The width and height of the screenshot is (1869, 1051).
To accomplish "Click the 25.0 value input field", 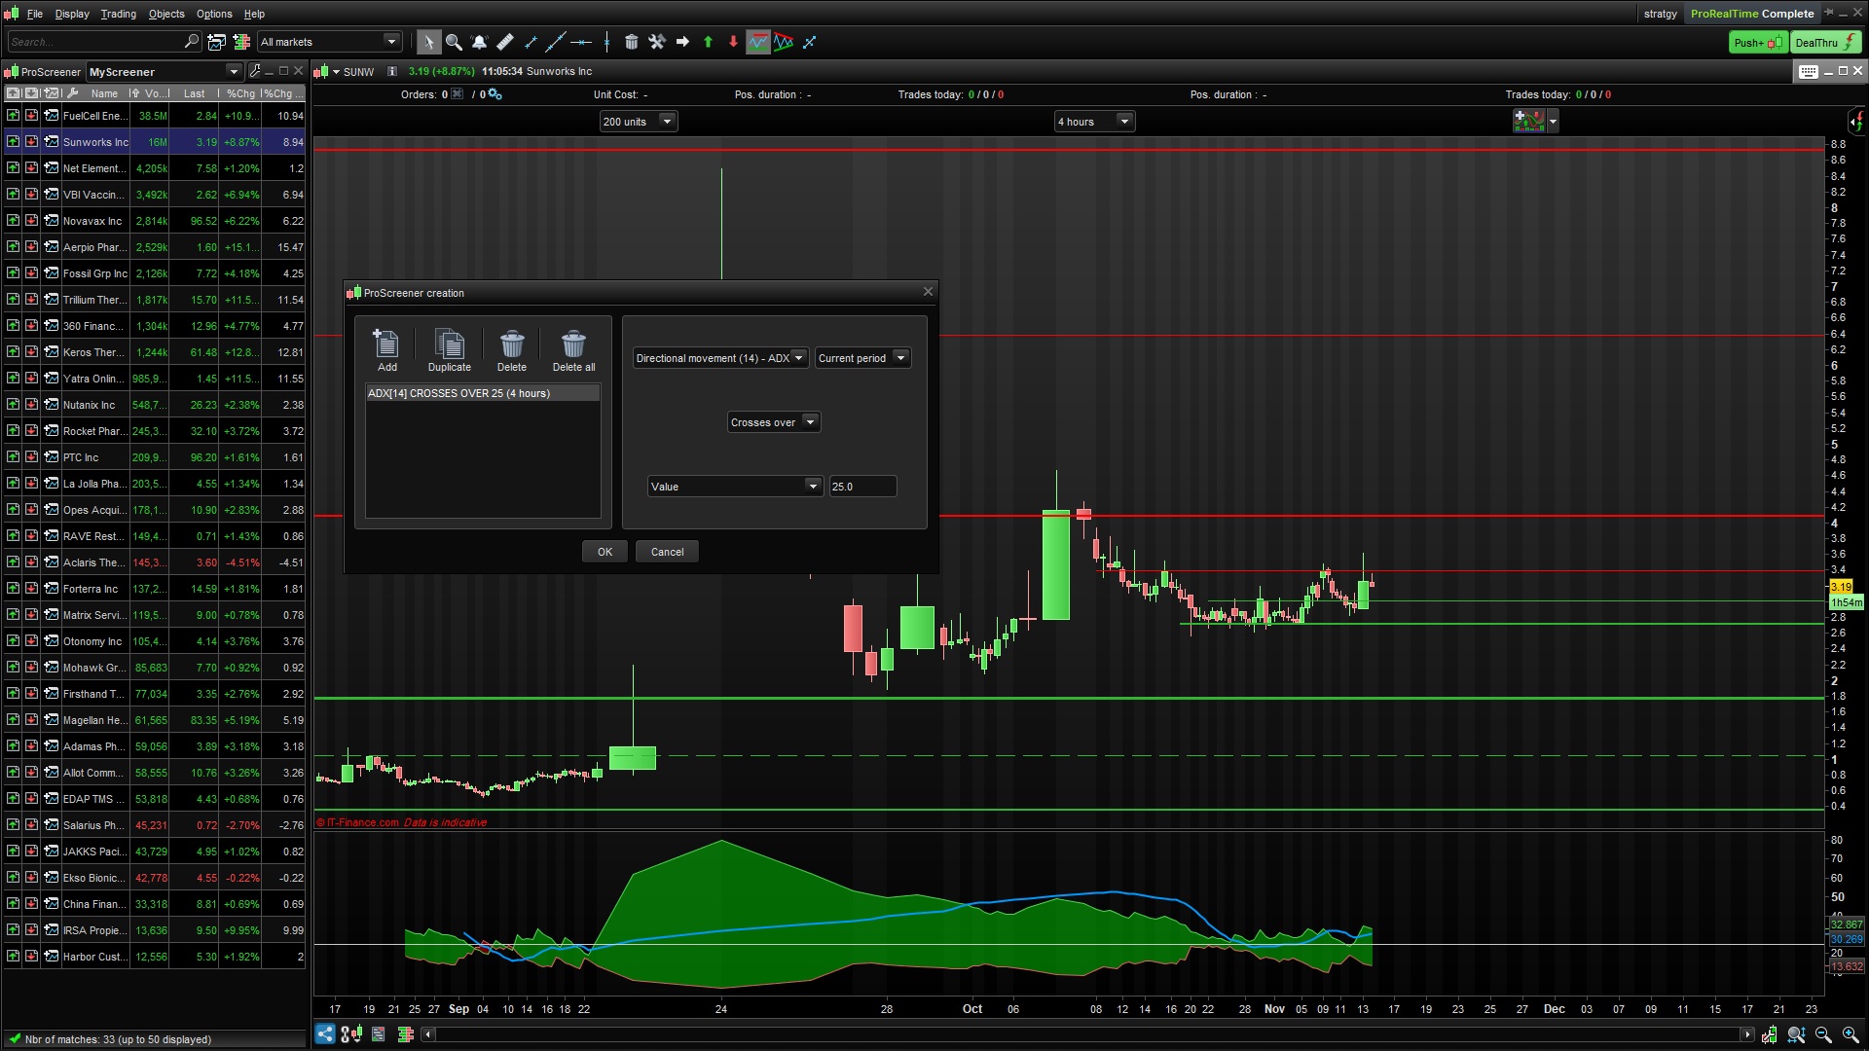I will [861, 487].
